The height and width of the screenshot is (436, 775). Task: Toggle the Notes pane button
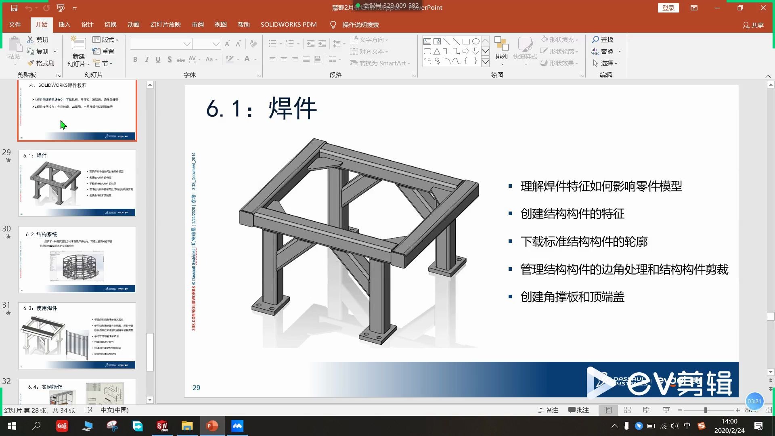tap(548, 410)
